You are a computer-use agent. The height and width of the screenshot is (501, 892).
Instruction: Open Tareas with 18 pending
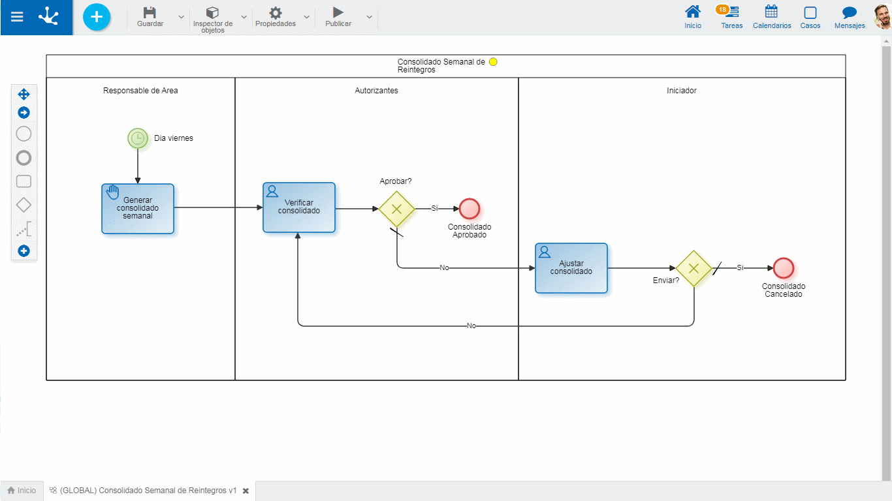[x=731, y=17]
